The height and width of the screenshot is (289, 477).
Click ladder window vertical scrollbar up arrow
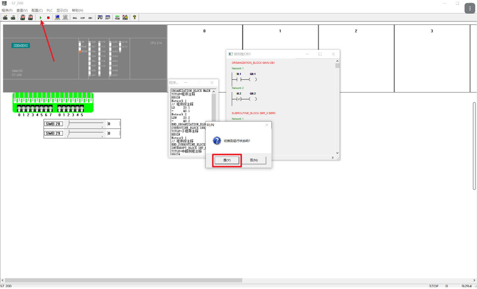pyautogui.click(x=337, y=61)
